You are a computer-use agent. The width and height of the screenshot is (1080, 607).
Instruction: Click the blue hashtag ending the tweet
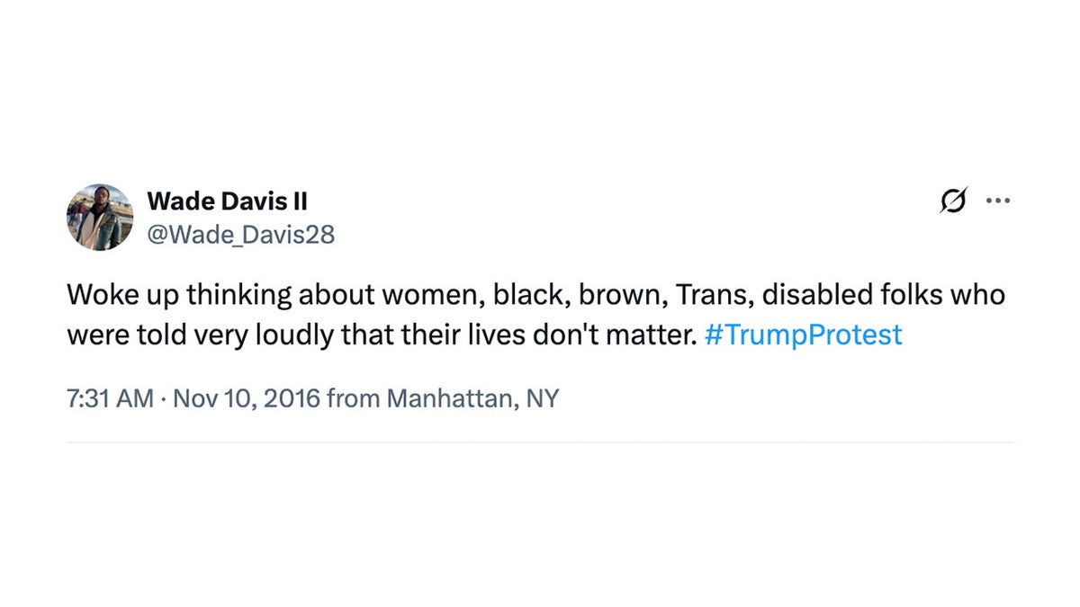[804, 335]
